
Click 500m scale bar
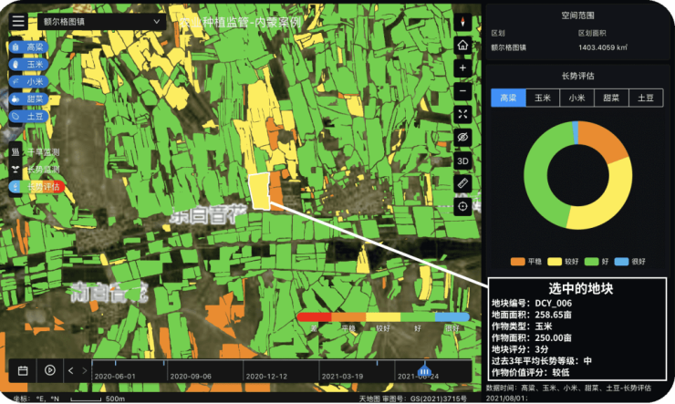coord(98,399)
